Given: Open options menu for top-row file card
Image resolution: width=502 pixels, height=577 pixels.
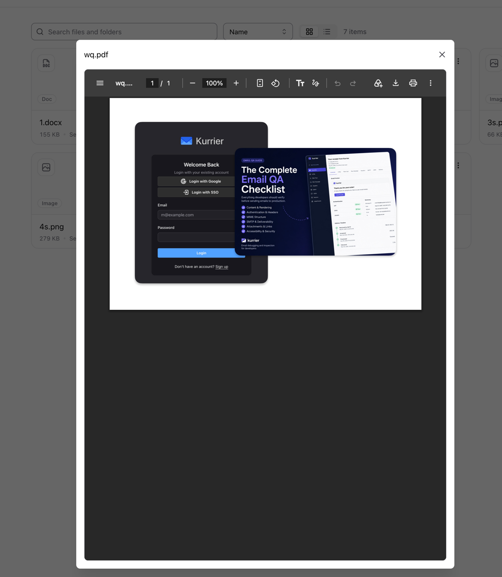Looking at the screenshot, I should [x=458, y=61].
